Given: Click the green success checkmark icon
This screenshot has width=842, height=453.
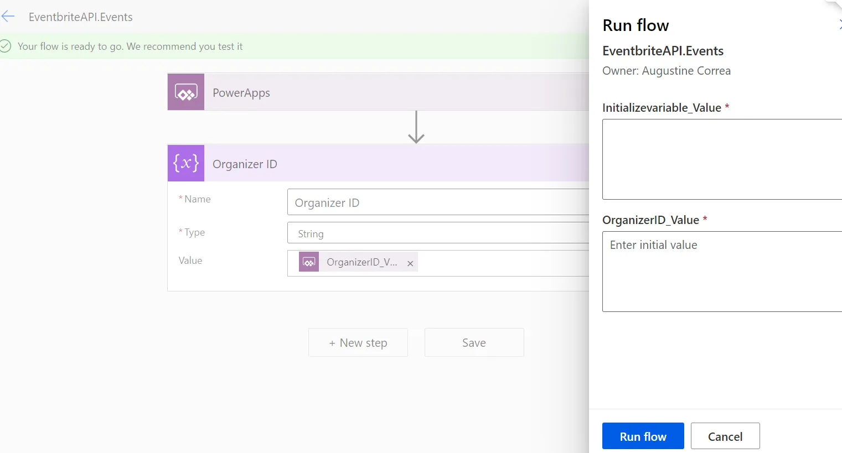Looking at the screenshot, I should [x=6, y=46].
